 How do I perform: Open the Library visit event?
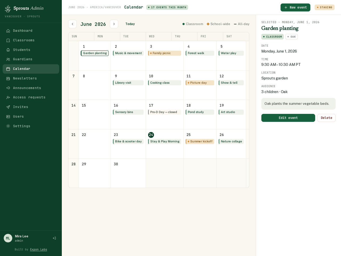tap(128, 83)
